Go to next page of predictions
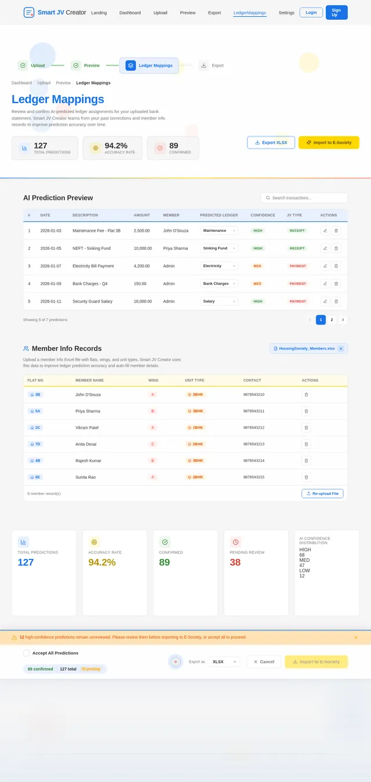The width and height of the screenshot is (371, 782). pos(343,319)
